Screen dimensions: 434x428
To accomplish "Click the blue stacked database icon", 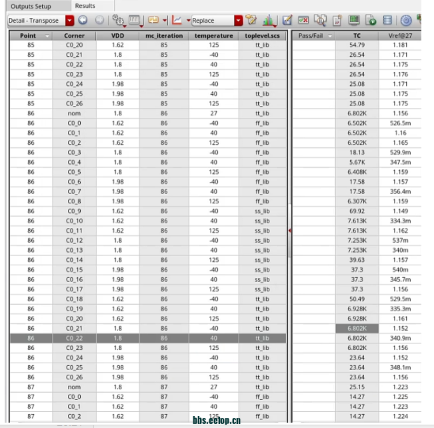I will point(387,20).
